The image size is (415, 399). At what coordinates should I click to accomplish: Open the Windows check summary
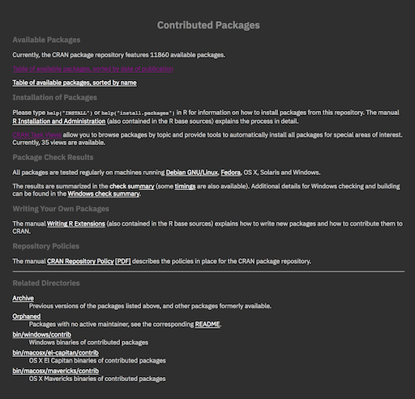(x=104, y=194)
